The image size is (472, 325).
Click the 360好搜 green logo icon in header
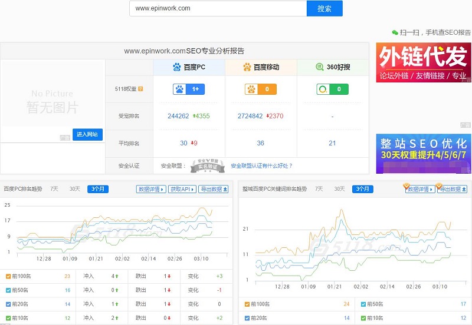tap(319, 67)
